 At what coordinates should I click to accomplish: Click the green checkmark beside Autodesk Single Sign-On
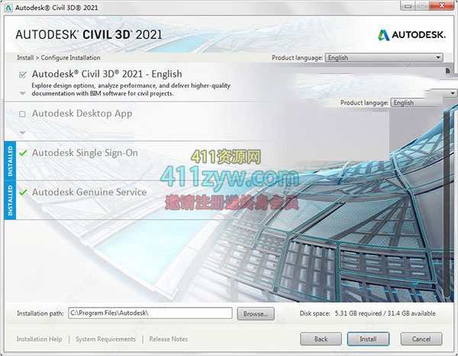[23, 153]
